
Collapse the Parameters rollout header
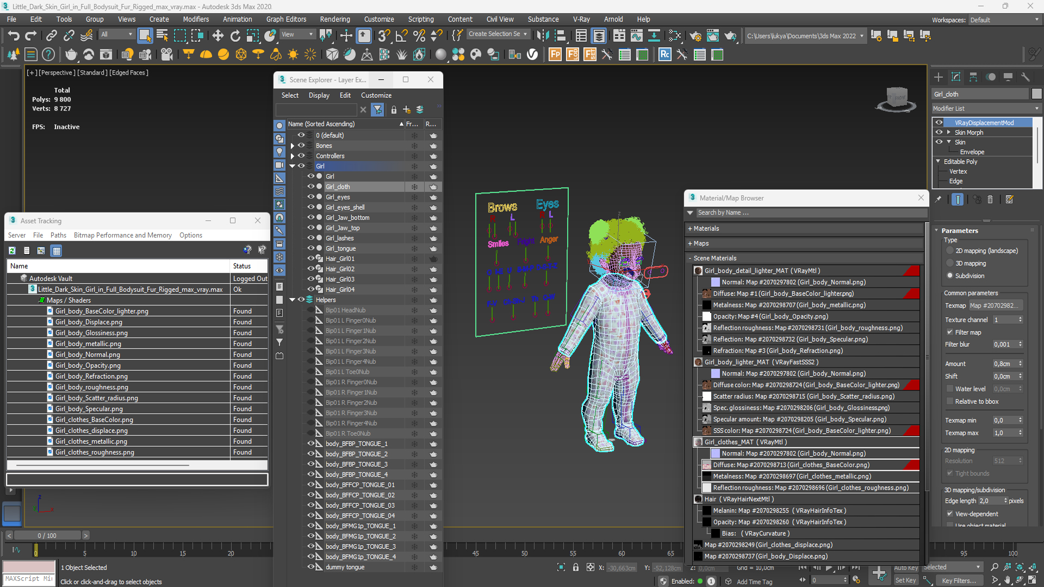click(959, 230)
